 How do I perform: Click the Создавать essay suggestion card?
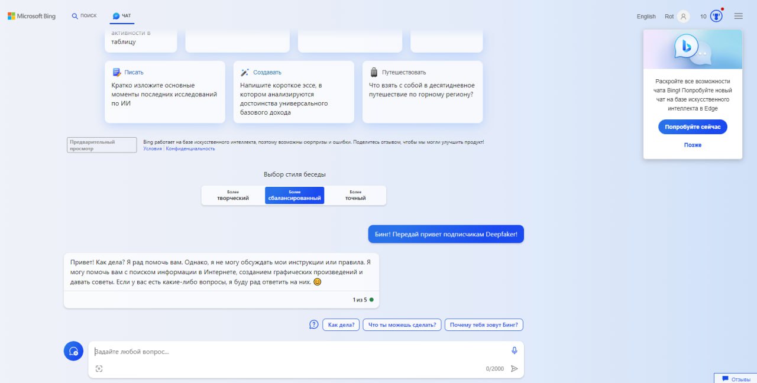pyautogui.click(x=293, y=92)
